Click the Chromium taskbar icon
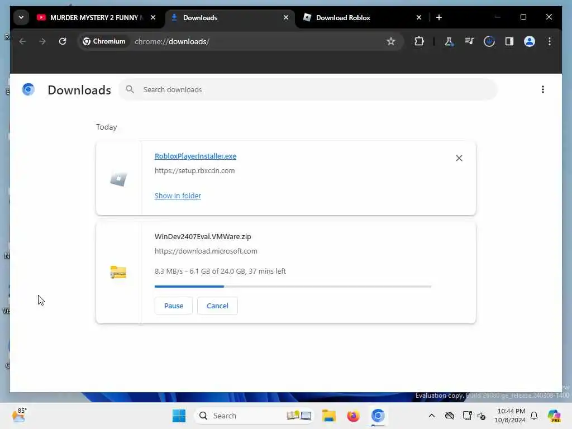 click(378, 416)
